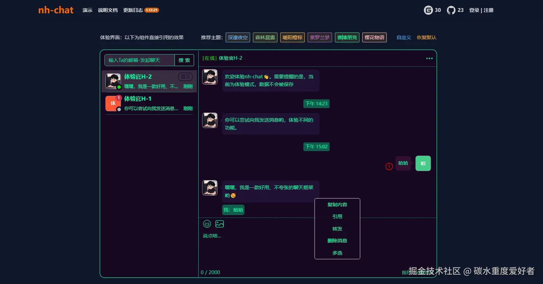This screenshot has width=543, height=284.
Task: Open the GitHub repository icon
Action: click(451, 10)
